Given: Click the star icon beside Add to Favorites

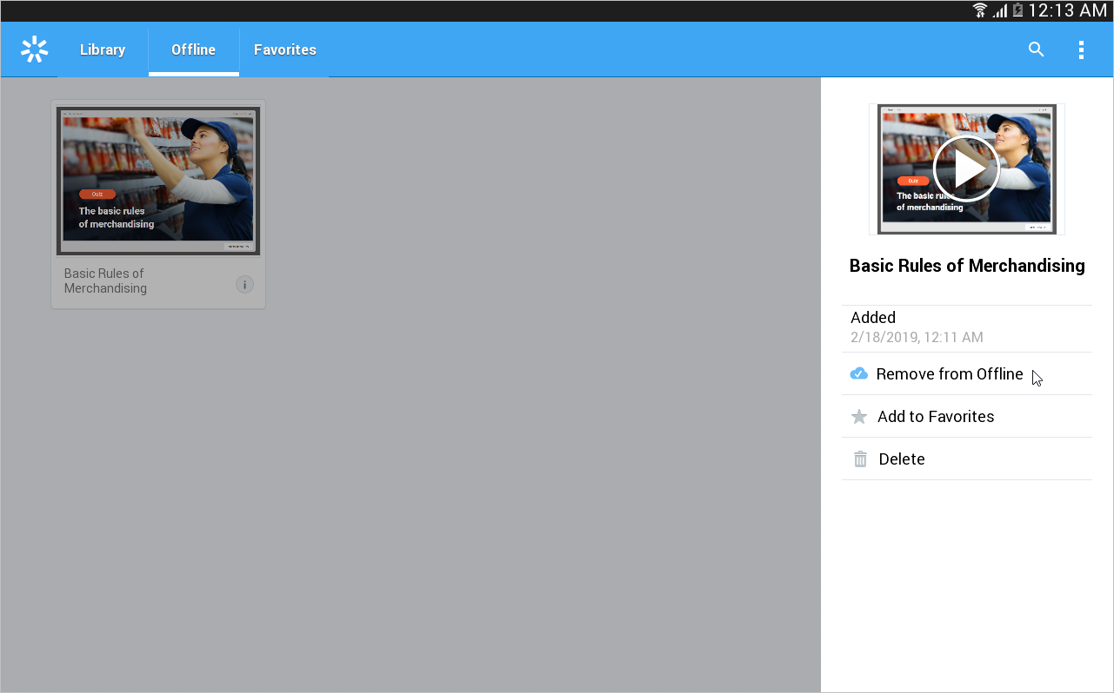Looking at the screenshot, I should pos(859,417).
